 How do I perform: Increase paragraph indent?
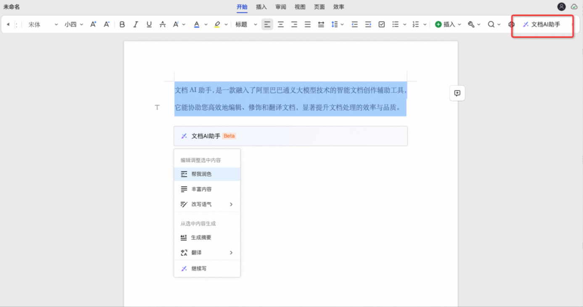(x=368, y=24)
